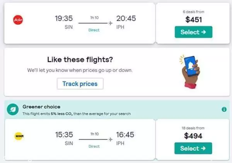This screenshot has width=232, height=163.
Task: Click the airplane icon on the 15:35 flight
Action: [x=111, y=139]
